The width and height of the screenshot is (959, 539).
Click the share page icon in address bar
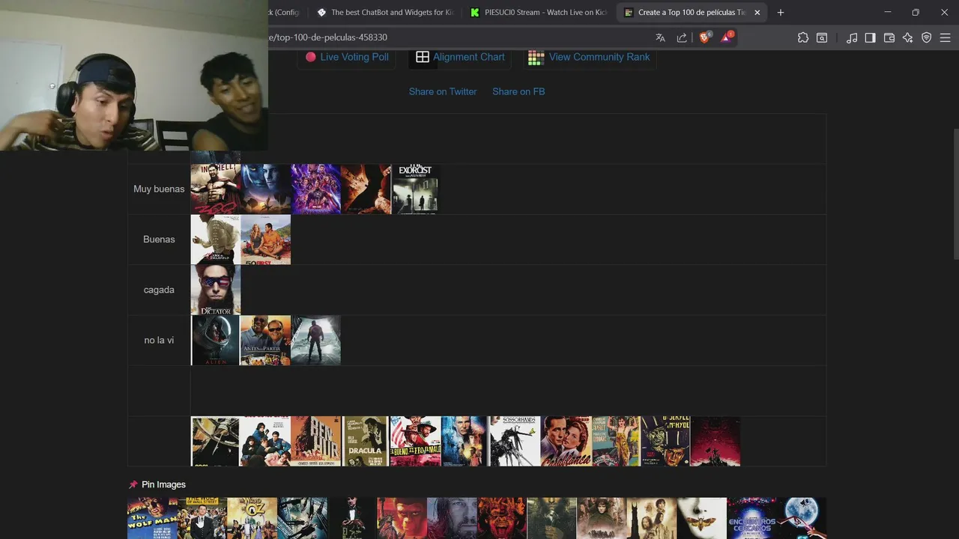point(682,37)
